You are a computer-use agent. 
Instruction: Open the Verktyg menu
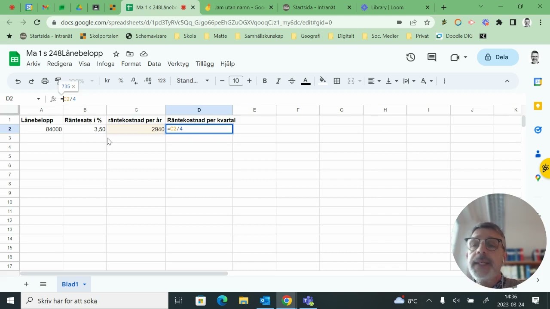[x=178, y=64]
